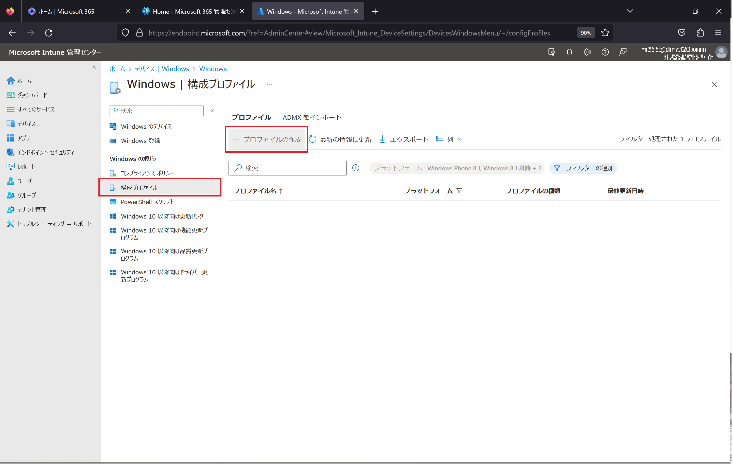The height and width of the screenshot is (465, 733).
Task: Open the Firefox extensions icon
Action: (701, 32)
